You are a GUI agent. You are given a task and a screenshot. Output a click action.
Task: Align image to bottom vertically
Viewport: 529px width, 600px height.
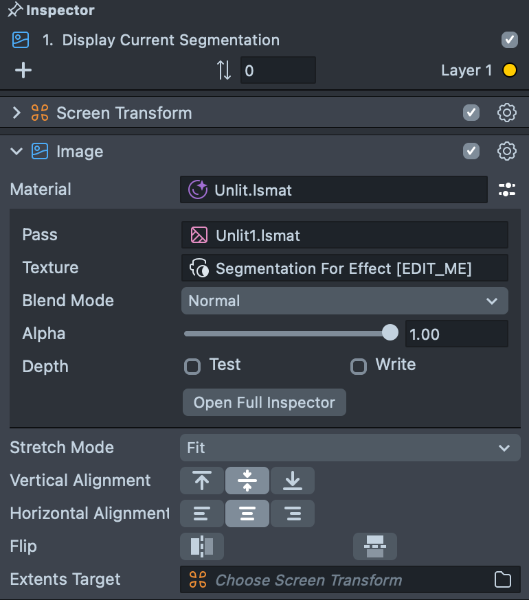[293, 481]
